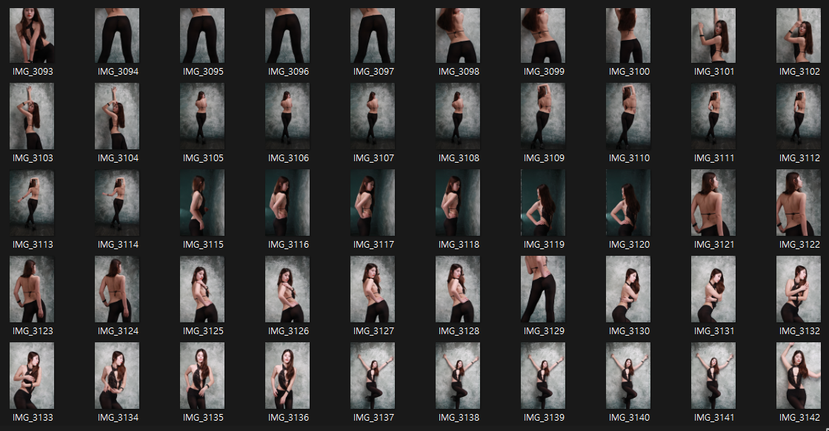Select the IMG_3116 thumbnail
The width and height of the screenshot is (829, 431).
[x=287, y=203]
